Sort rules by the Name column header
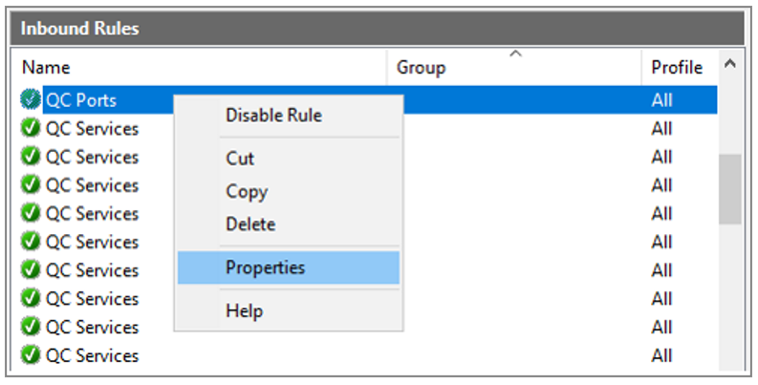Screen dimensions: 758x385 (203, 67)
